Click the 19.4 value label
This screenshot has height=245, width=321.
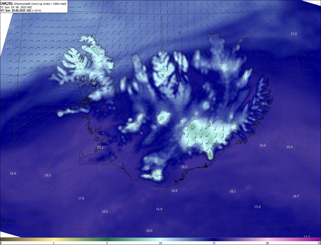click(x=289, y=147)
